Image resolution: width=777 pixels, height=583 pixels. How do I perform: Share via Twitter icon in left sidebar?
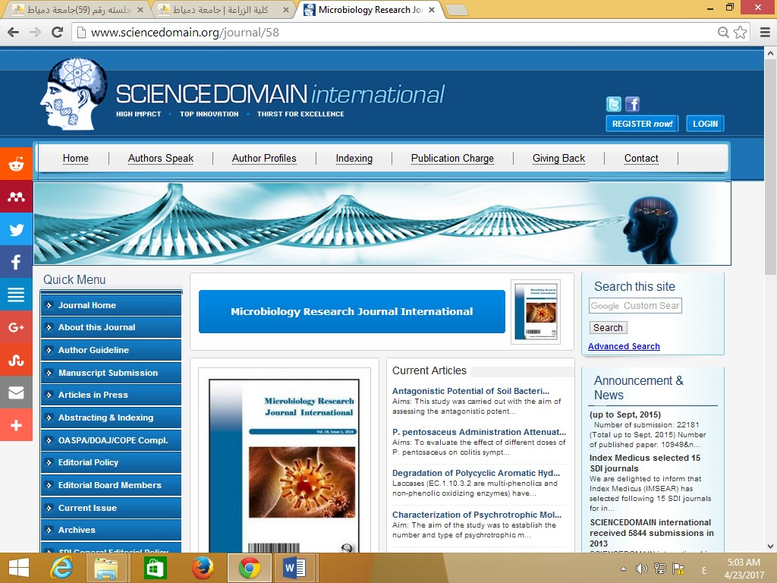[16, 229]
